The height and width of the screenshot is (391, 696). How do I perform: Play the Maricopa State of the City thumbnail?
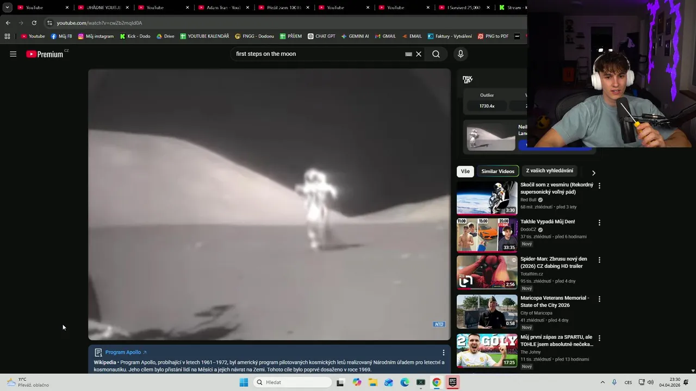pos(487,312)
